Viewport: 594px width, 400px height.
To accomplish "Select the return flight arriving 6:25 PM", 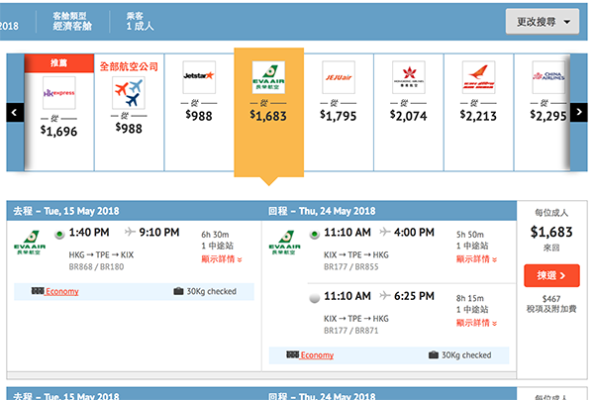I will click(x=315, y=296).
